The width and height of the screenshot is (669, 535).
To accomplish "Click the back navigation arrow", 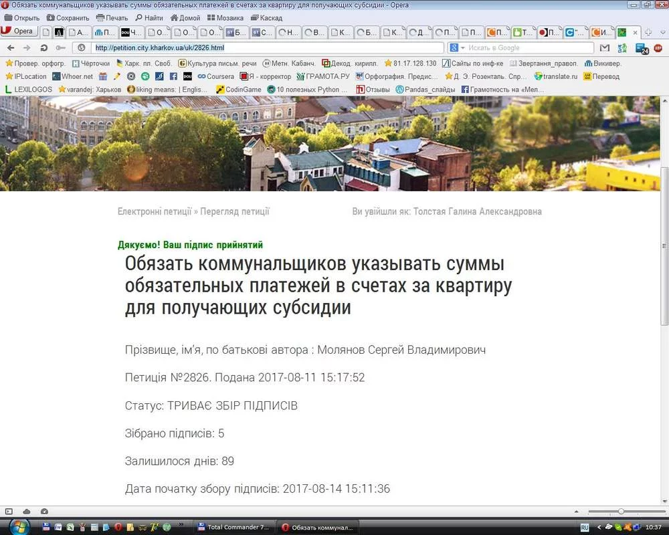I will pos(10,47).
